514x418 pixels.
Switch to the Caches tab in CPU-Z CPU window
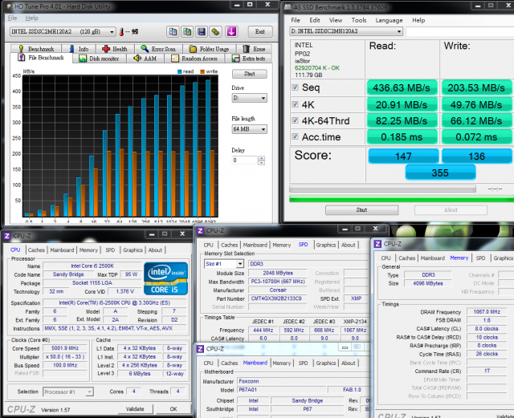click(x=36, y=250)
